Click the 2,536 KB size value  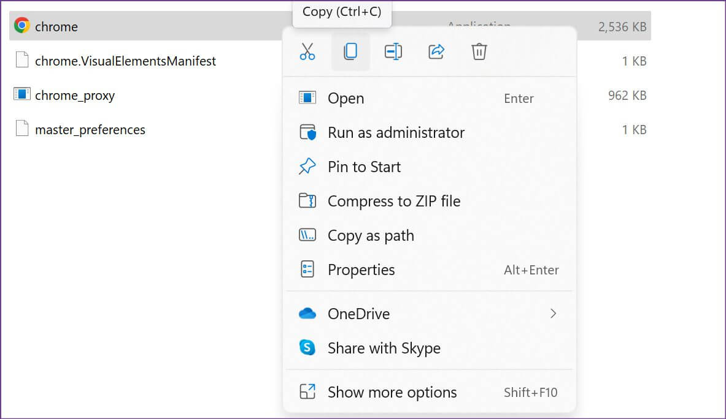tap(622, 27)
